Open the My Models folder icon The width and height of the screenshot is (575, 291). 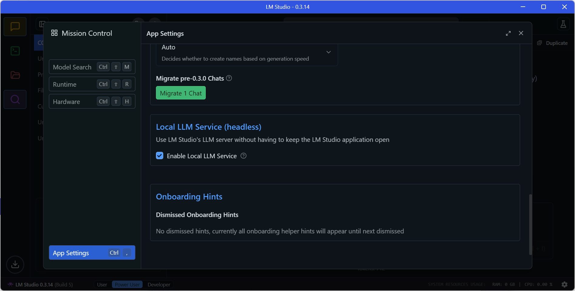[15, 75]
